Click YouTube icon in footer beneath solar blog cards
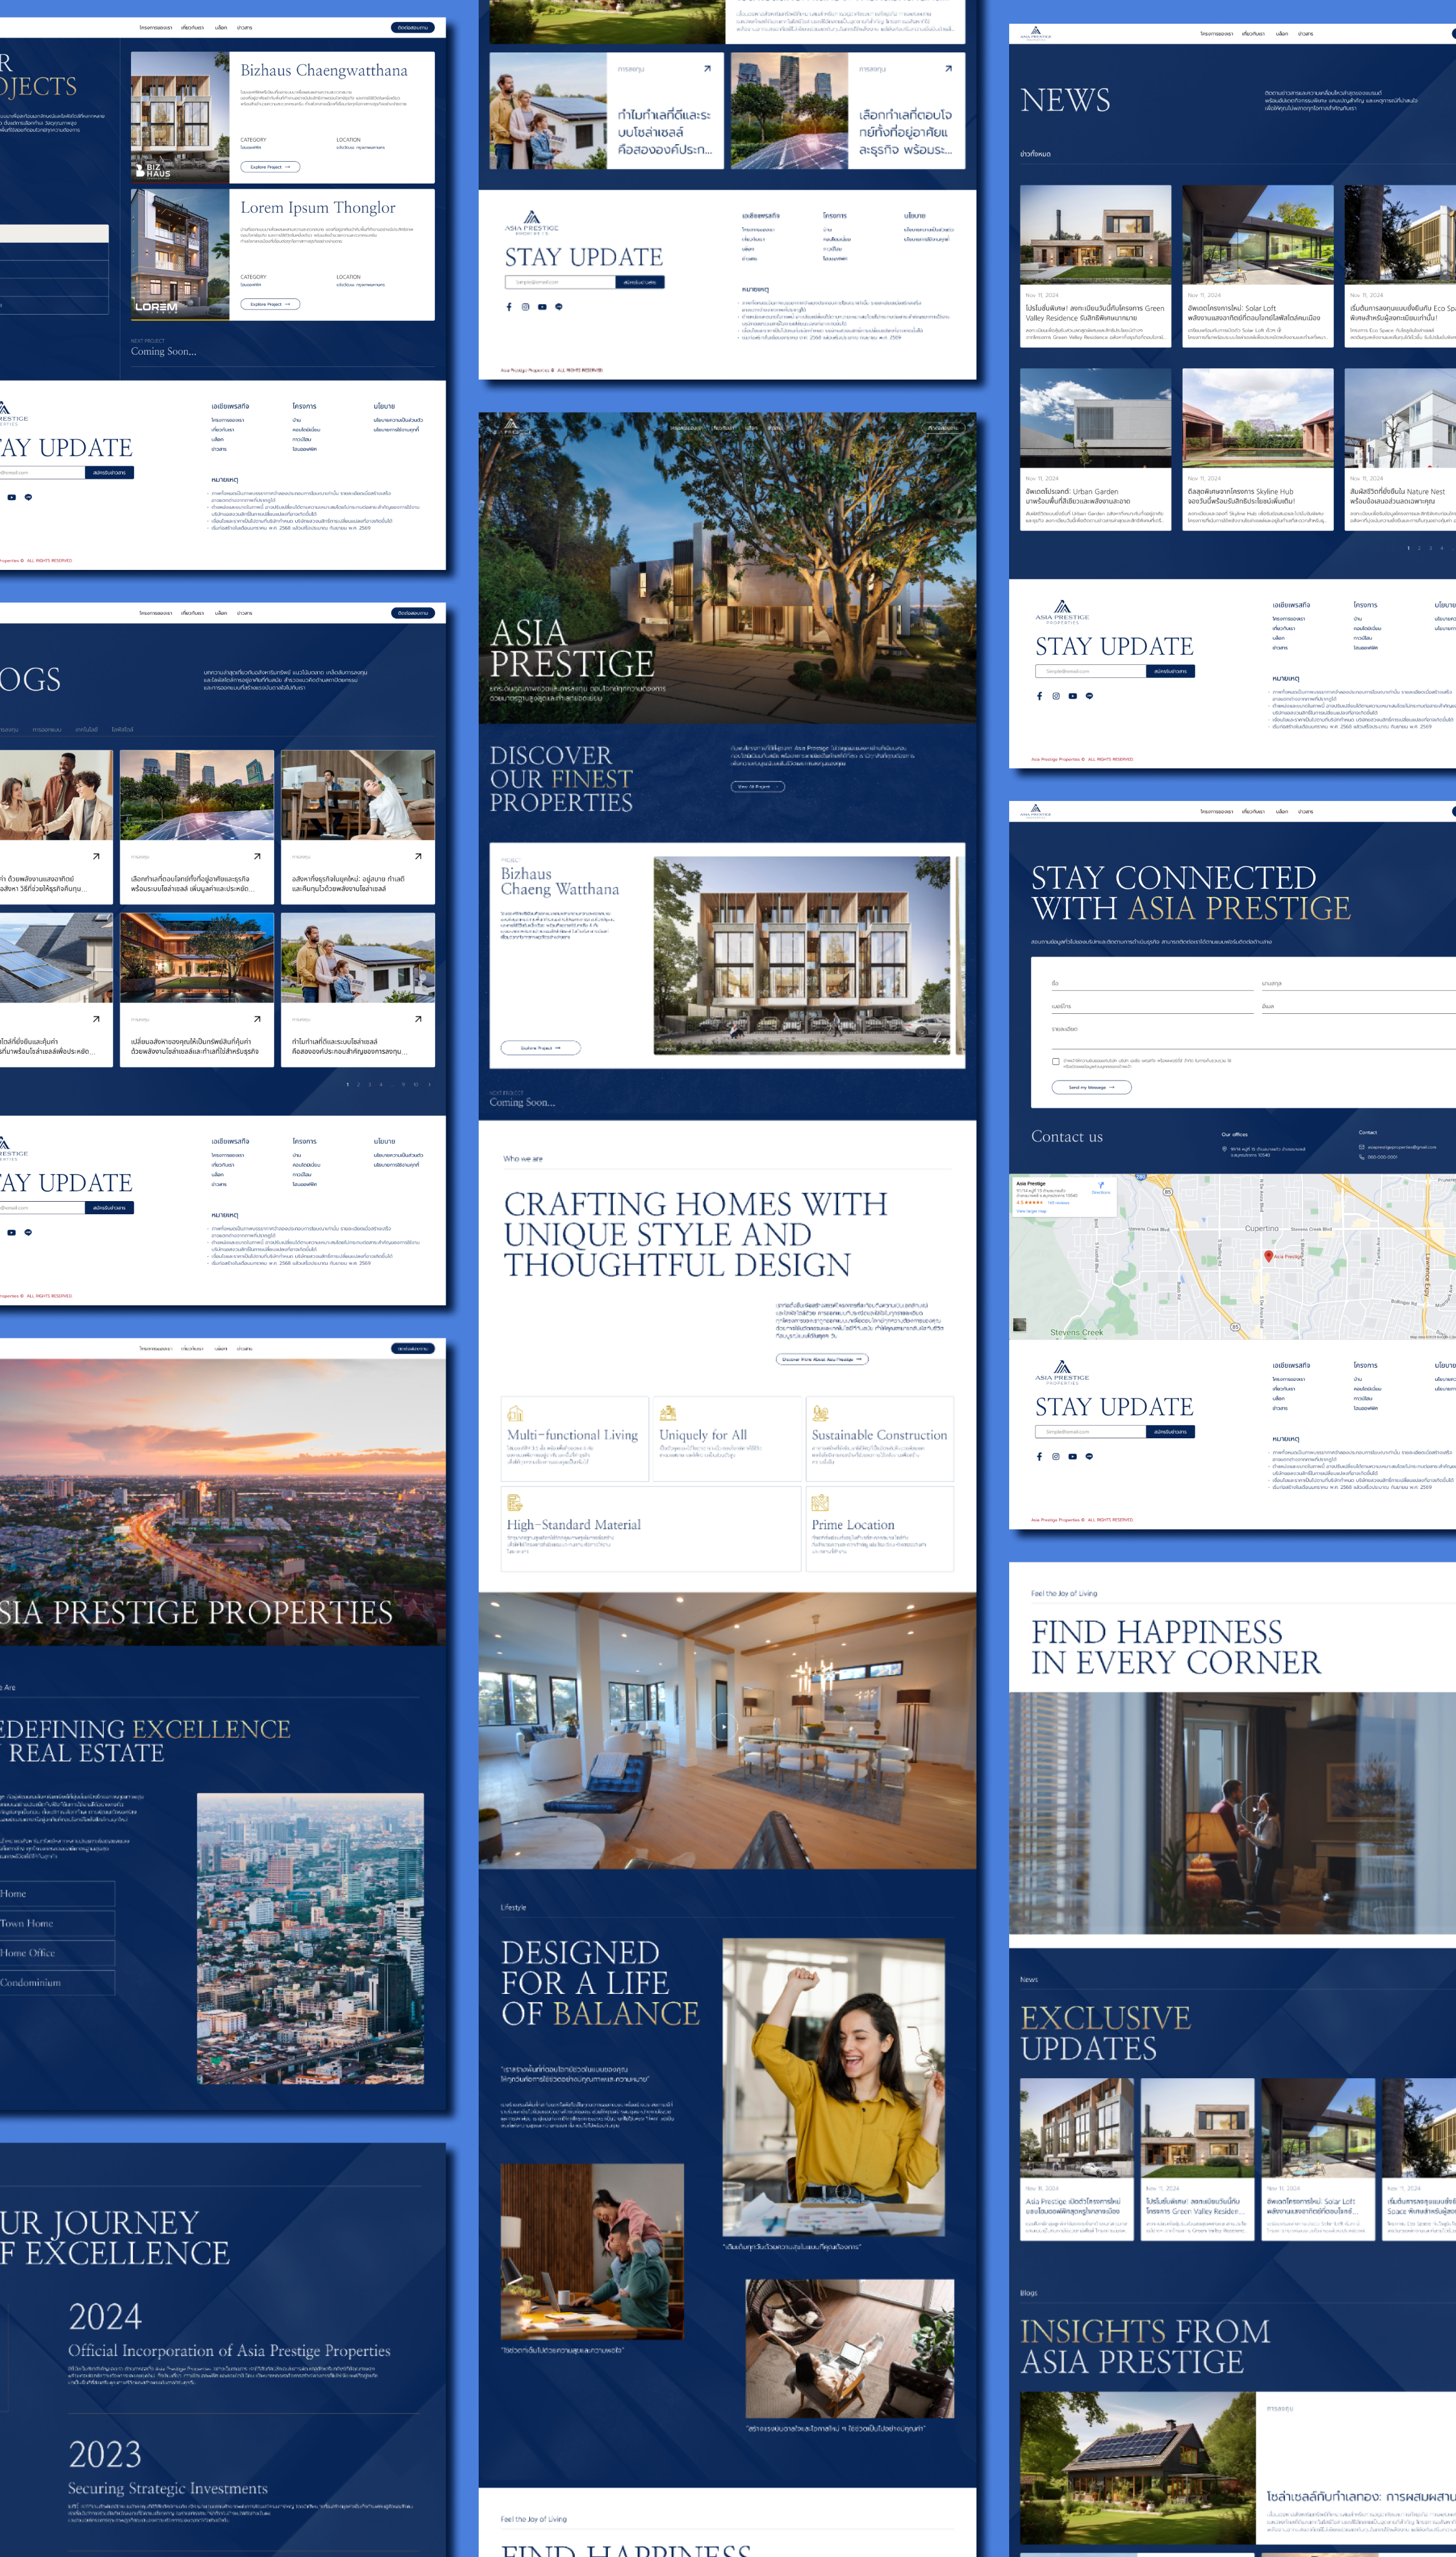This screenshot has height=2557, width=1456. click(542, 307)
